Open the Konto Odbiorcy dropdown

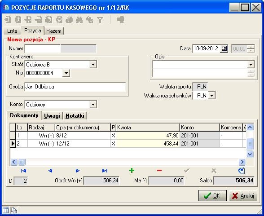point(93,105)
